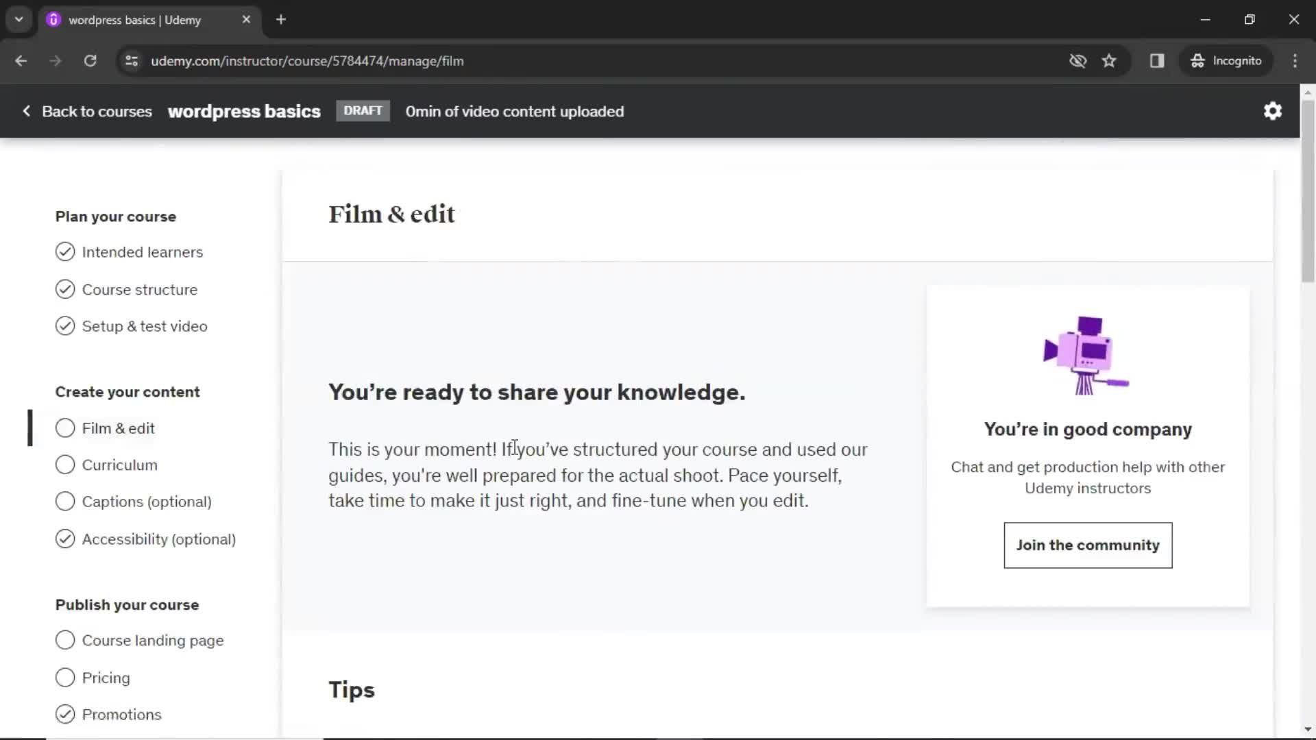
Task: Select the Pricing tree item
Action: 107,678
